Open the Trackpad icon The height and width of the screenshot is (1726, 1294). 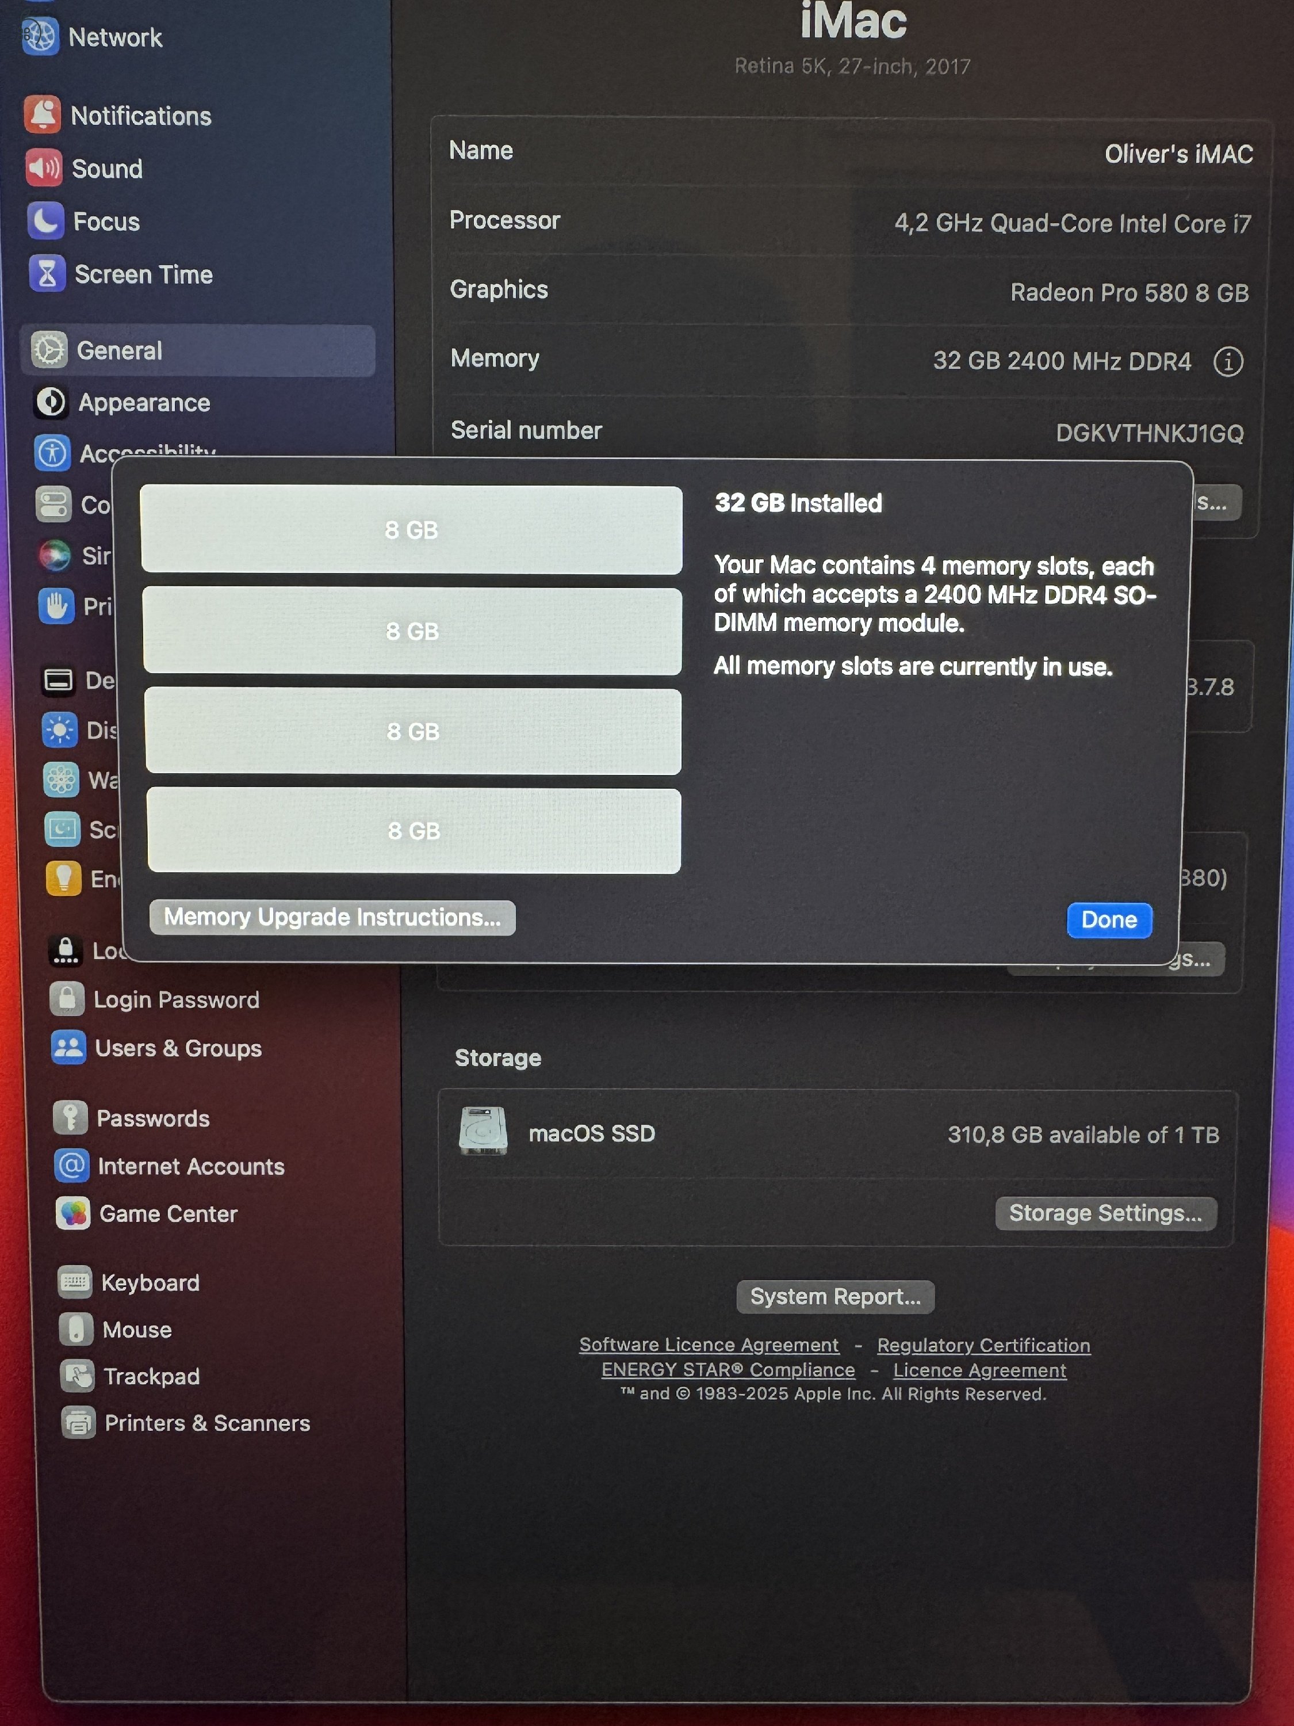tap(78, 1376)
